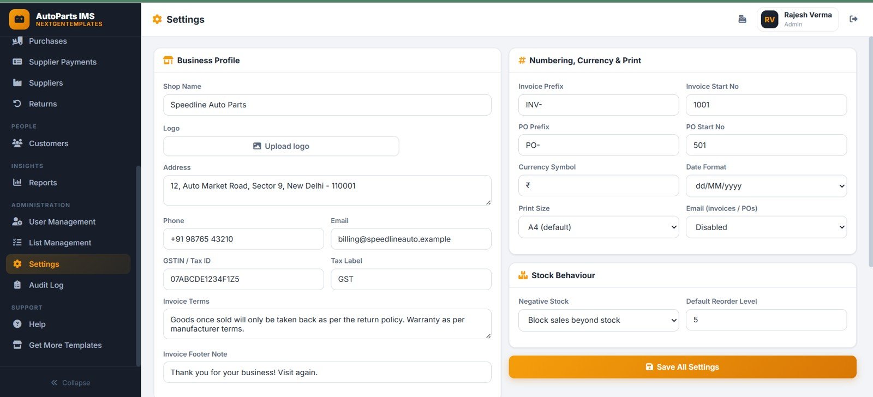Click the Shop Name input field
This screenshot has width=873, height=397.
point(327,105)
